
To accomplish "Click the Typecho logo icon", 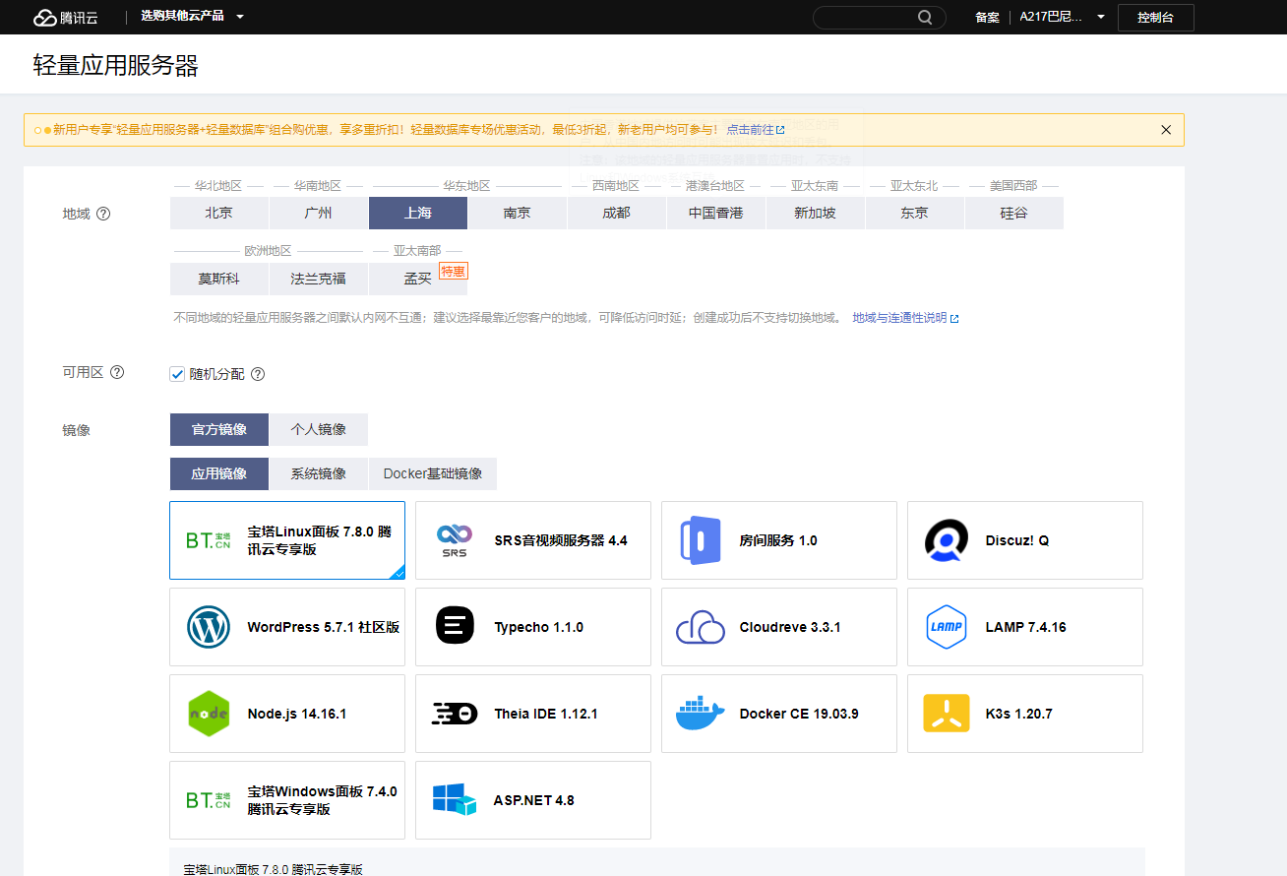I will pos(455,627).
